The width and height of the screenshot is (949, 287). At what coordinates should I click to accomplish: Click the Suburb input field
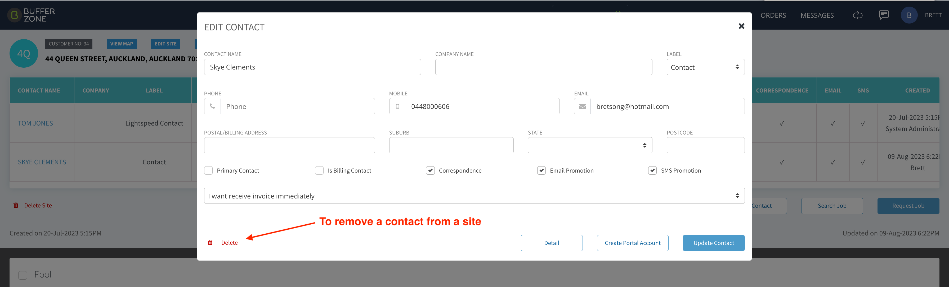click(x=451, y=145)
